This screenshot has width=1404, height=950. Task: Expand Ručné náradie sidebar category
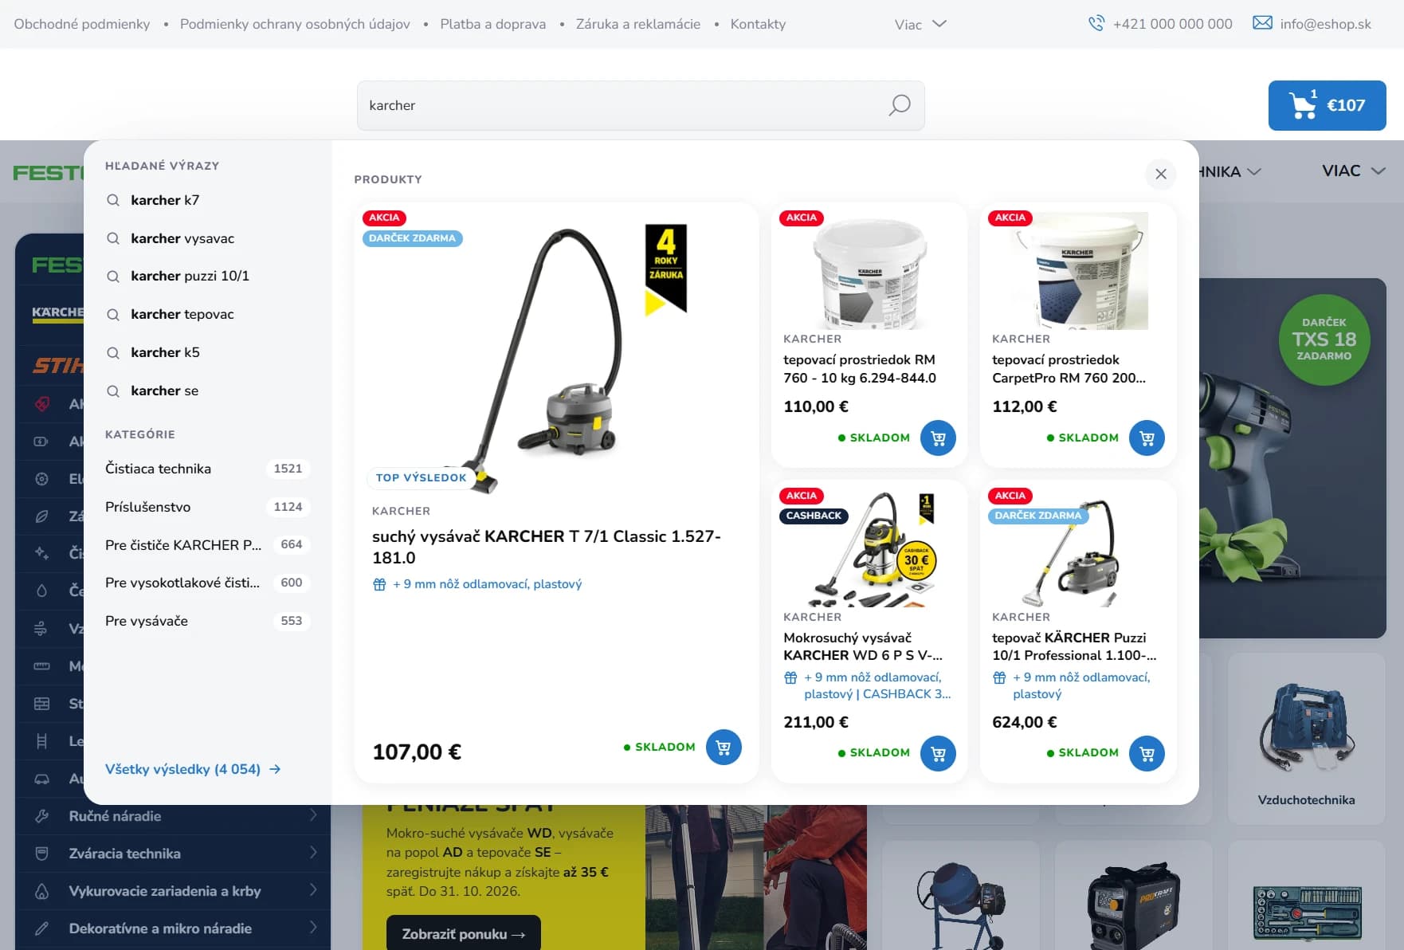(x=174, y=815)
